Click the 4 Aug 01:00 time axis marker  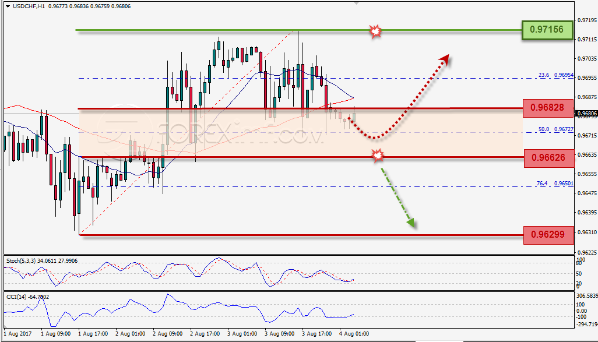(x=354, y=334)
